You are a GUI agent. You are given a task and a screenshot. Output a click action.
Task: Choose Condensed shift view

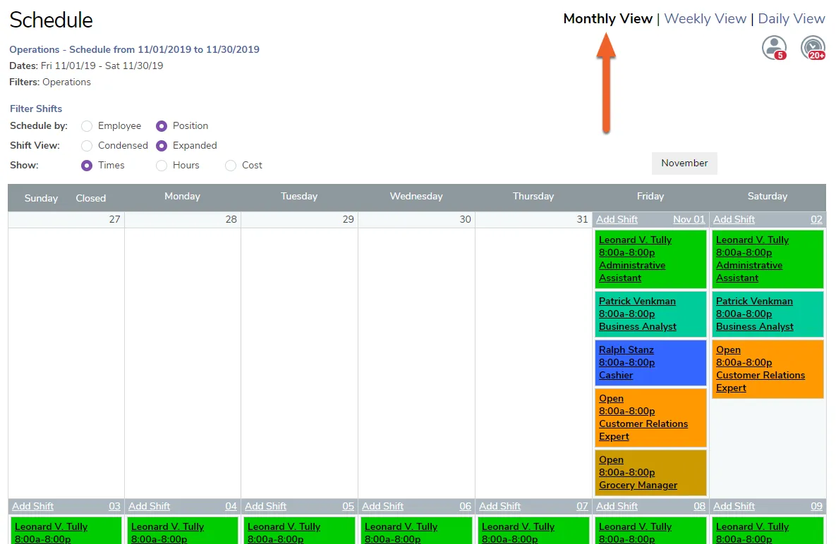coord(87,146)
